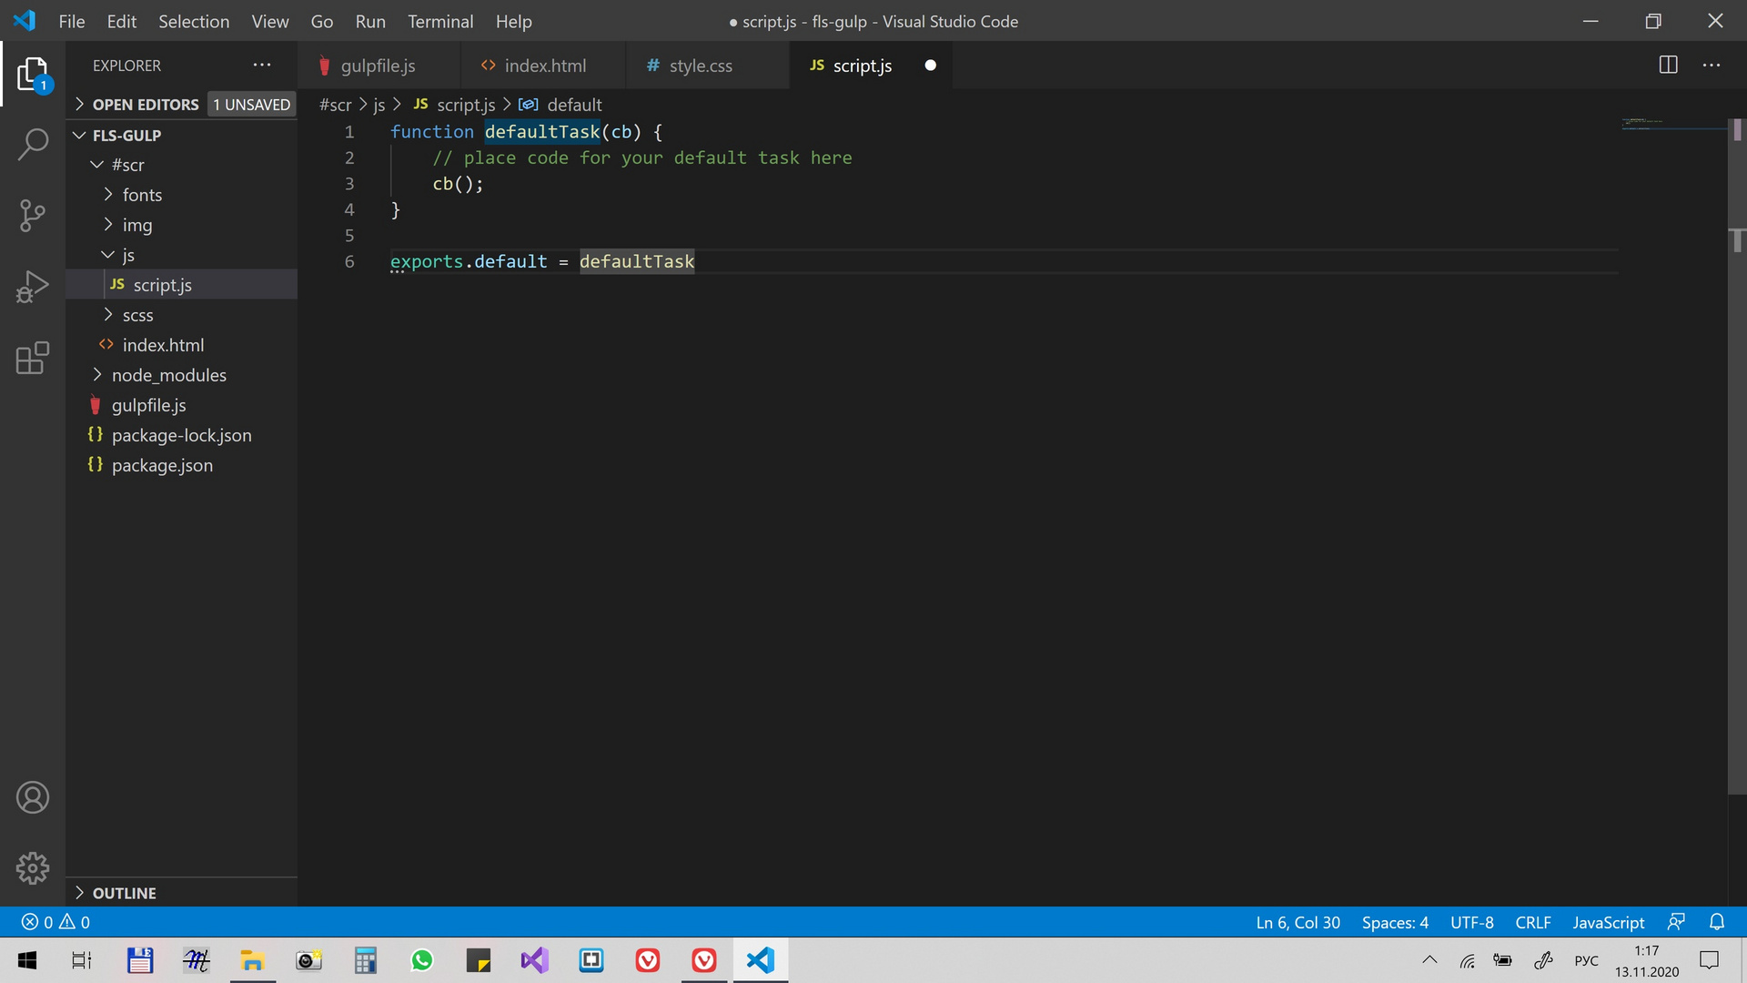
Task: Show hidden system tray icons
Action: 1429,960
